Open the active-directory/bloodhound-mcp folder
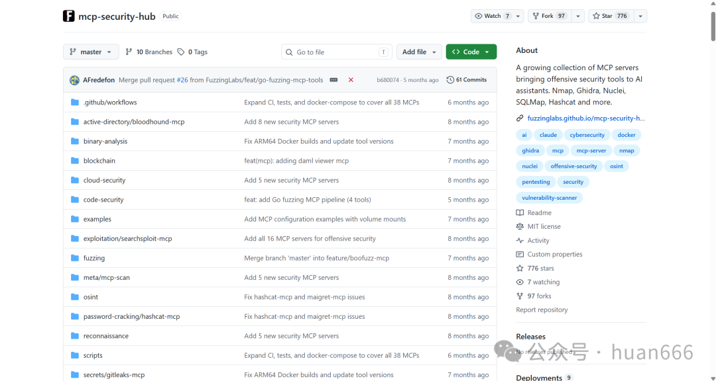 point(134,122)
